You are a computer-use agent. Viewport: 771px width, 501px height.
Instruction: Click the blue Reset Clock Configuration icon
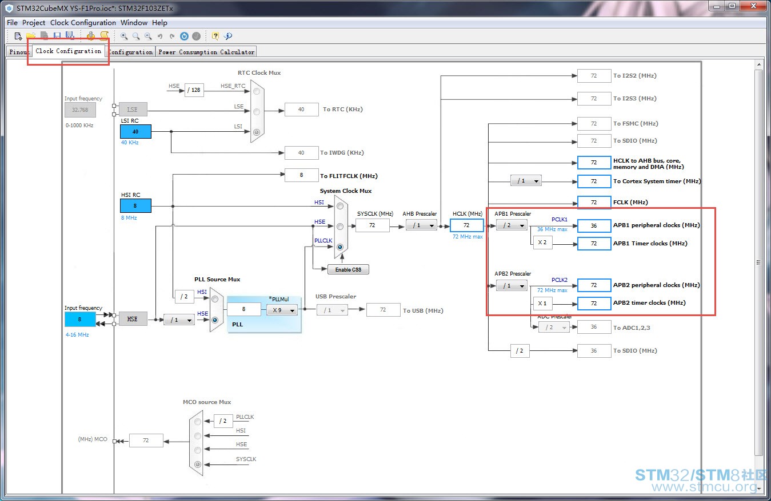click(x=184, y=36)
